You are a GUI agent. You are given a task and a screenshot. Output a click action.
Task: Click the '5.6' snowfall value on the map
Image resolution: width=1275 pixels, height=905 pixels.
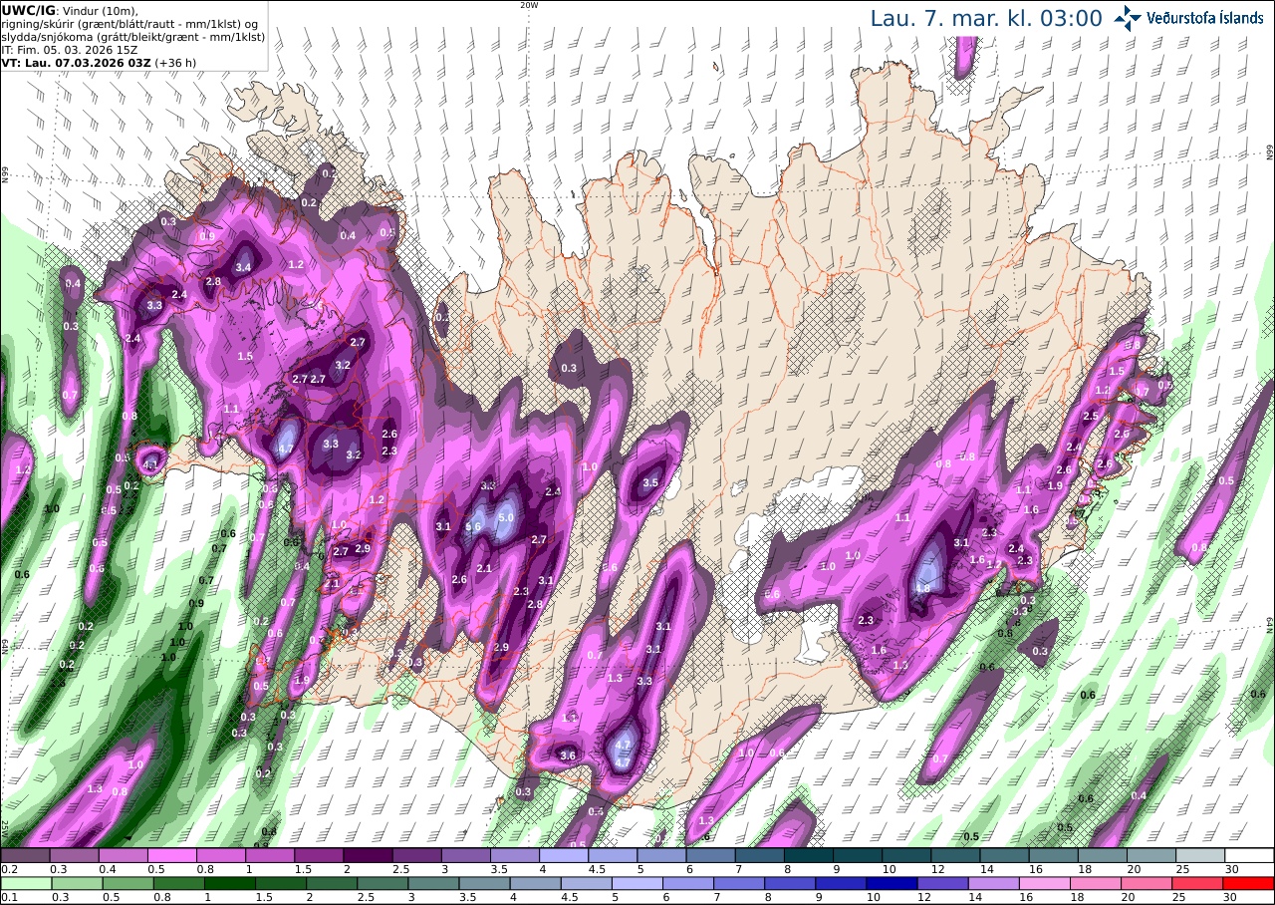tap(473, 527)
